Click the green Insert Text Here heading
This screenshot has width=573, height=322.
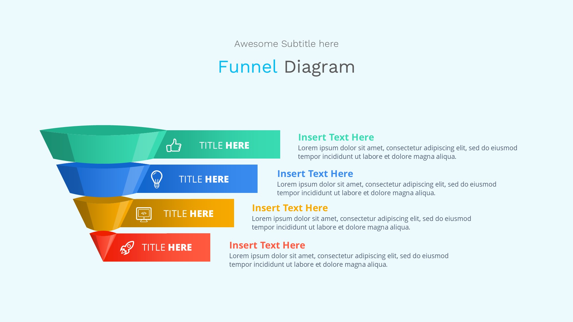point(336,137)
